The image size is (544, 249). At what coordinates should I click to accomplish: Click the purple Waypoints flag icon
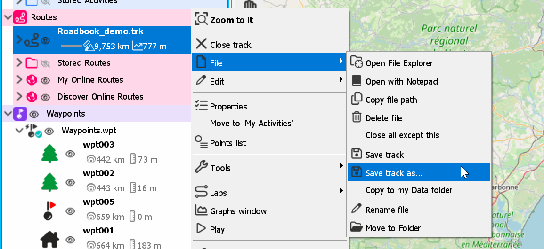[20, 114]
